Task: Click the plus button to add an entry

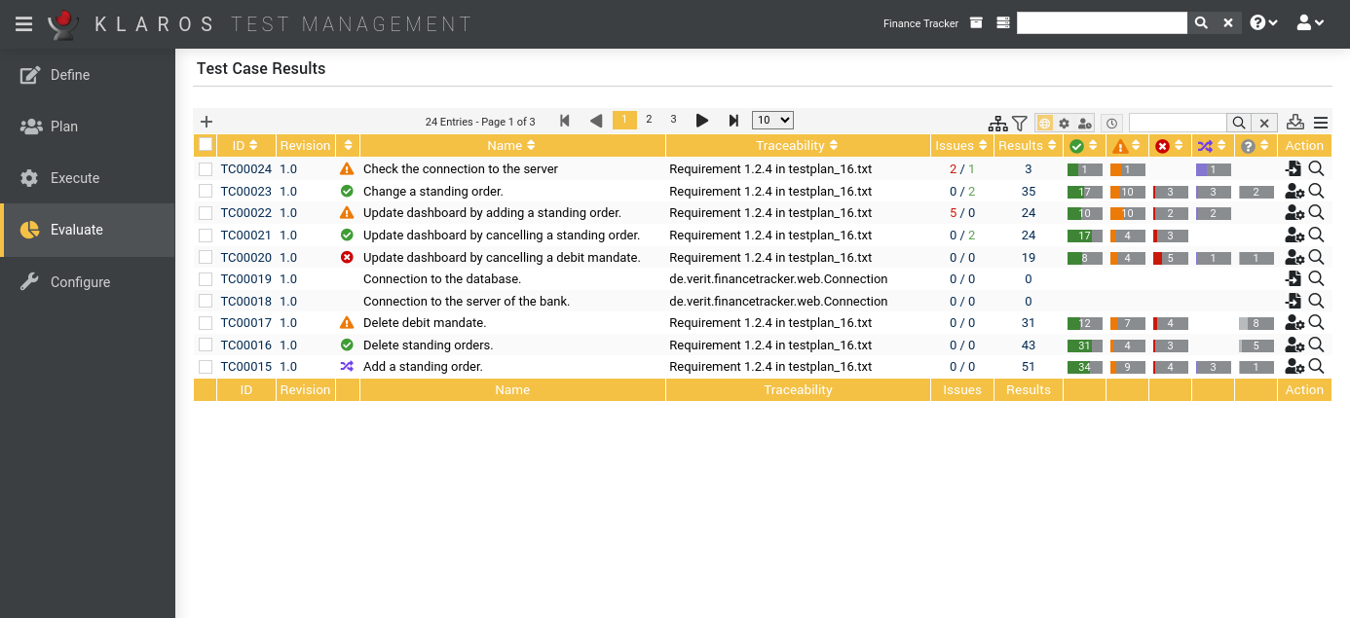Action: point(206,121)
